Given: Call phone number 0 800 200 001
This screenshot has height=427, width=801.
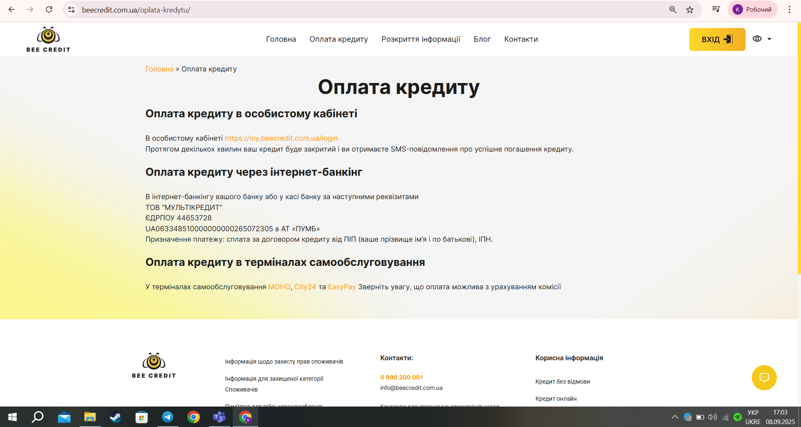Looking at the screenshot, I should coord(401,377).
